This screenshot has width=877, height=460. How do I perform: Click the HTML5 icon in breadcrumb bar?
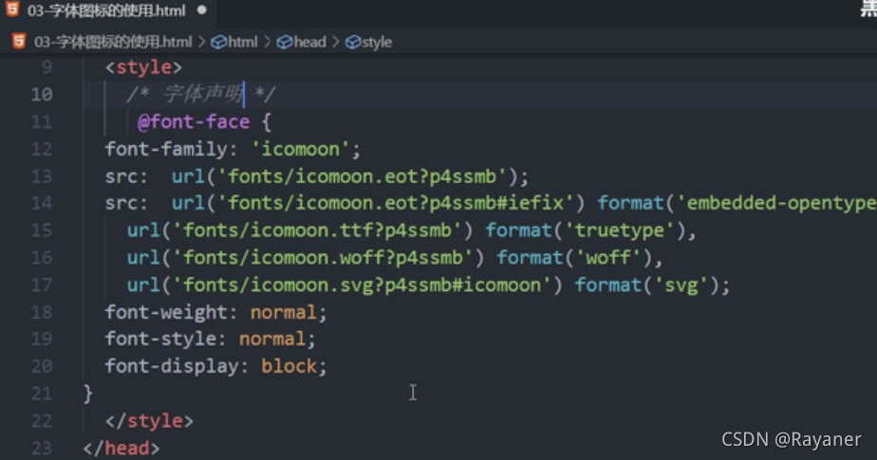click(x=19, y=42)
